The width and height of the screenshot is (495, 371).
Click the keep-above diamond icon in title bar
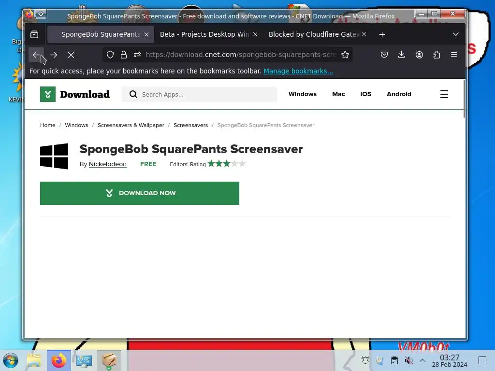[x=41, y=14]
